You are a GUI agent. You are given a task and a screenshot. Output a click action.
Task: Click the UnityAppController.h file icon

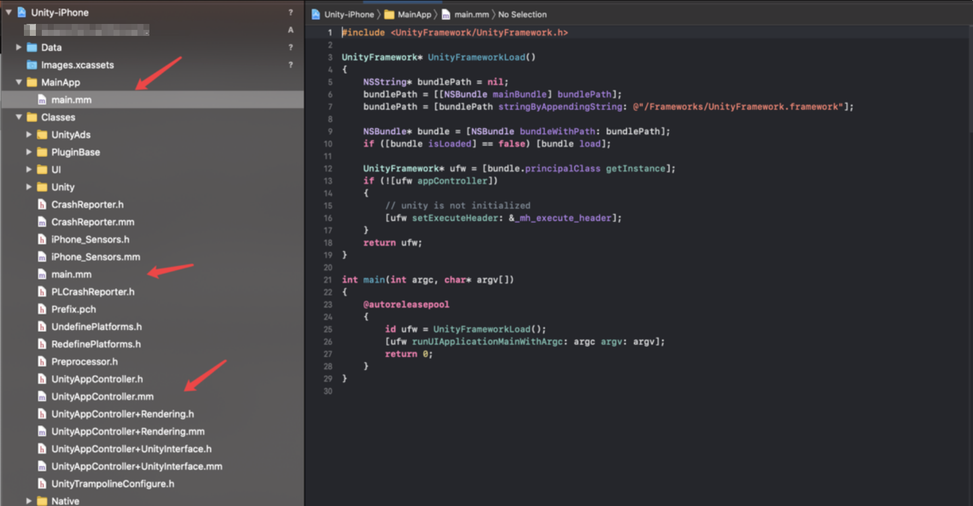(42, 379)
